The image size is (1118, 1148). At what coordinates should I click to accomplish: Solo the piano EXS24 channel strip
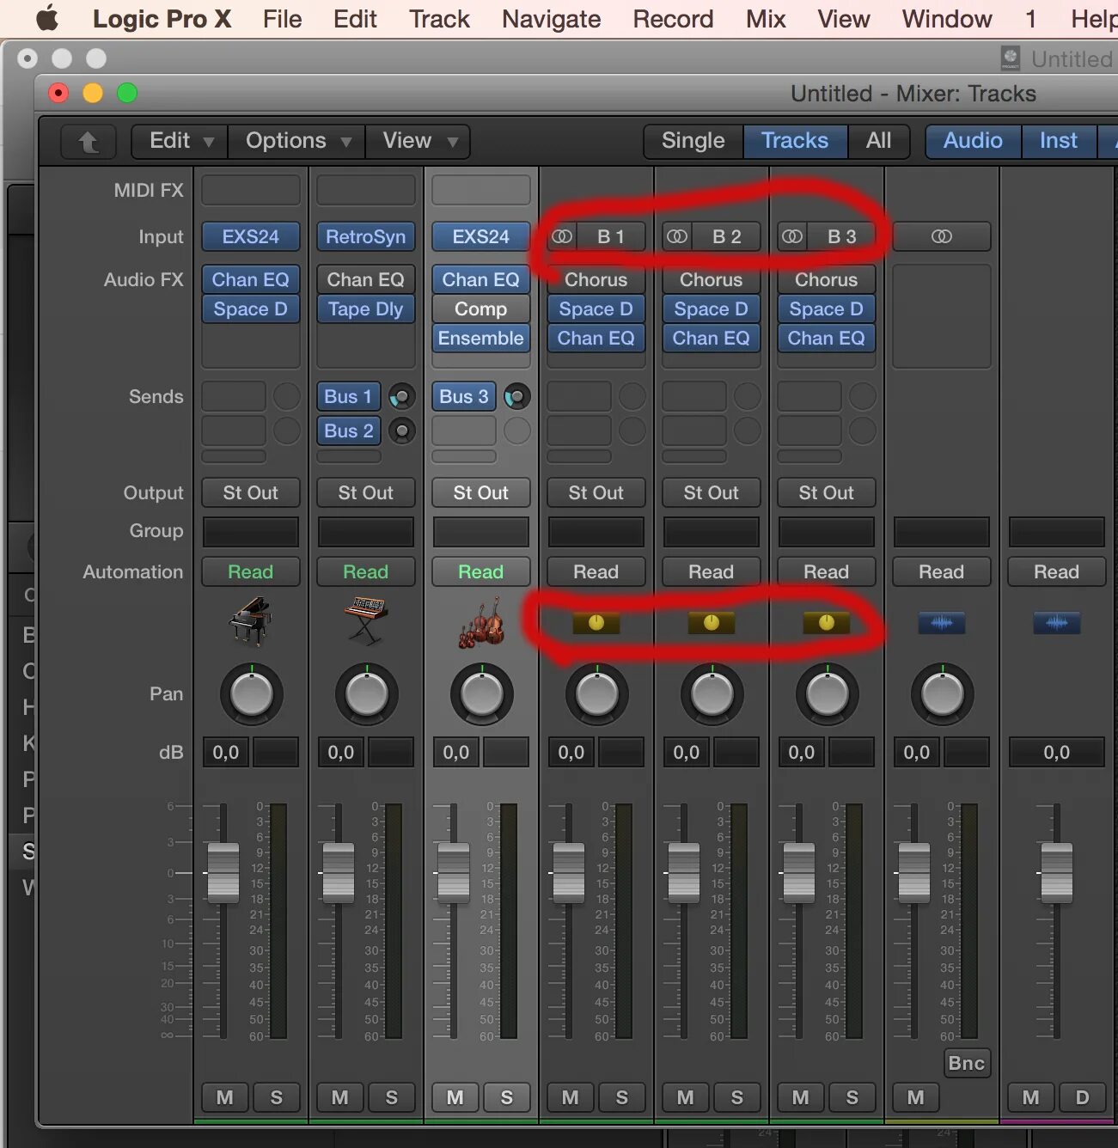[277, 1097]
